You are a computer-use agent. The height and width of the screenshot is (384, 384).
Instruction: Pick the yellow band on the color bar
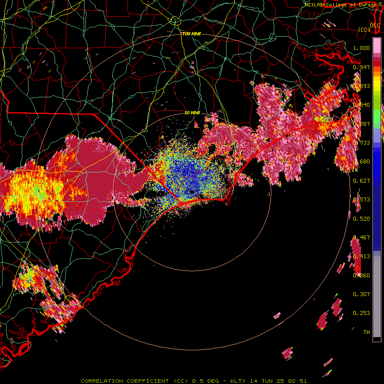point(377,84)
